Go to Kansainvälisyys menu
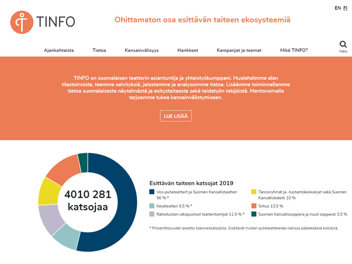This screenshot has height=264, width=352. click(x=142, y=50)
